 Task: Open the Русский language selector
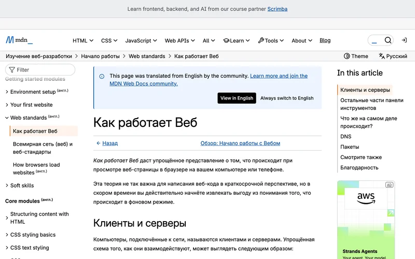(x=393, y=56)
